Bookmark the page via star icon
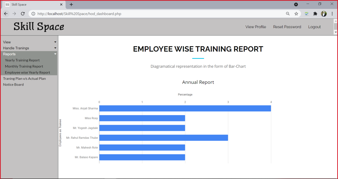 pyautogui.click(x=296, y=13)
